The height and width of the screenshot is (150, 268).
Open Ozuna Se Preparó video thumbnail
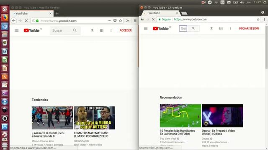coord(222,116)
